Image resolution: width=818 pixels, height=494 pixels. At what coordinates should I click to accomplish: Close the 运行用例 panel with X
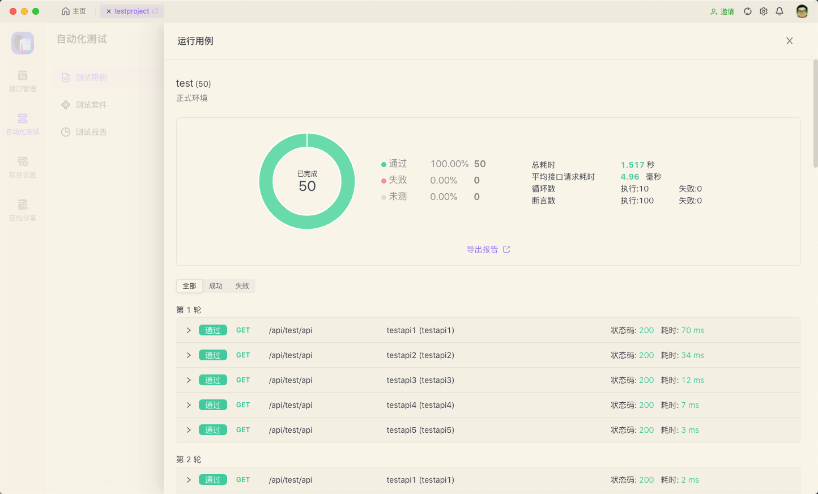point(789,41)
